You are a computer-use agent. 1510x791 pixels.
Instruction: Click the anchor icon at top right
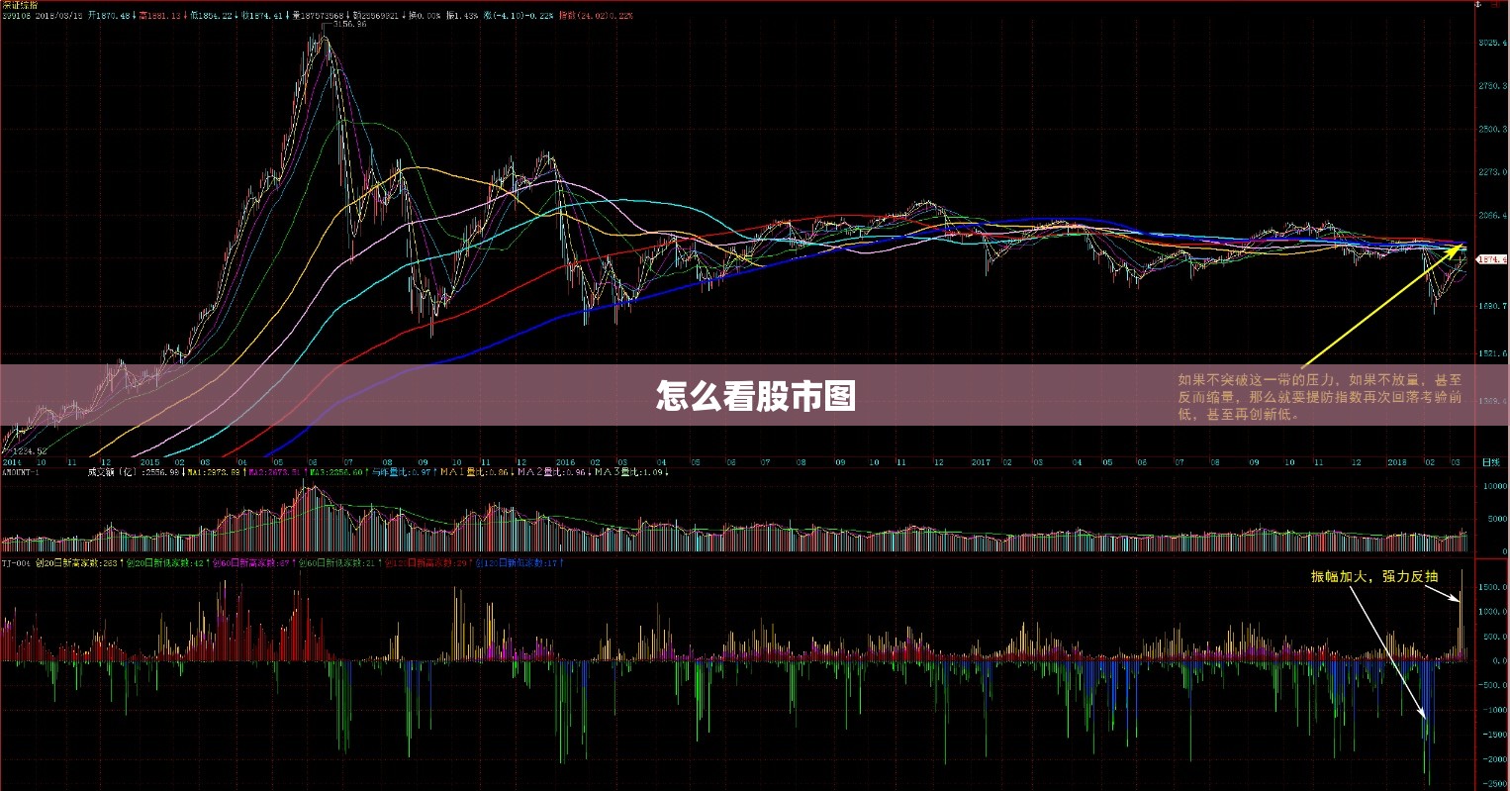[x=1478, y=5]
